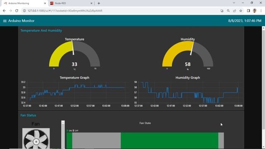Viewport: 265px width, 149px height.
Task: Click the Humidity Graph title
Action: 188,78
